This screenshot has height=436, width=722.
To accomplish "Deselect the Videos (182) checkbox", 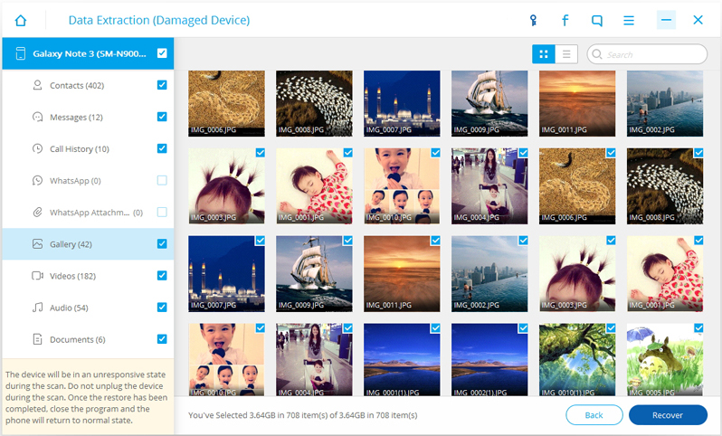I will [162, 276].
